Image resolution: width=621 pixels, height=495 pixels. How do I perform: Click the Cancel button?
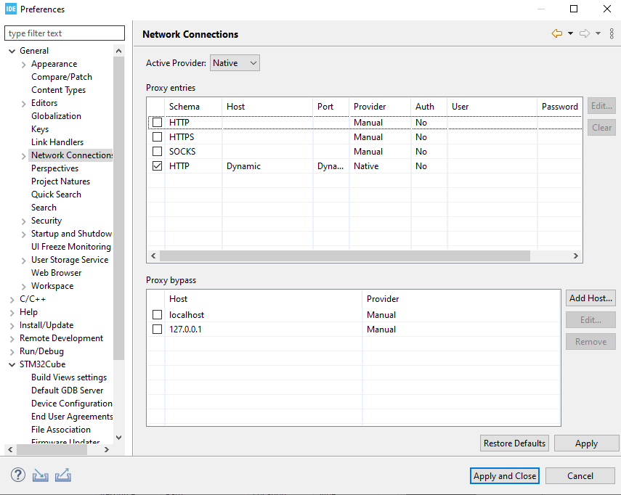pos(580,475)
